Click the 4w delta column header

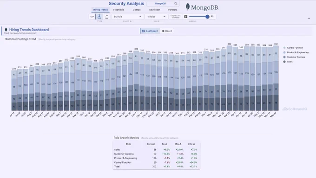click(x=164, y=144)
